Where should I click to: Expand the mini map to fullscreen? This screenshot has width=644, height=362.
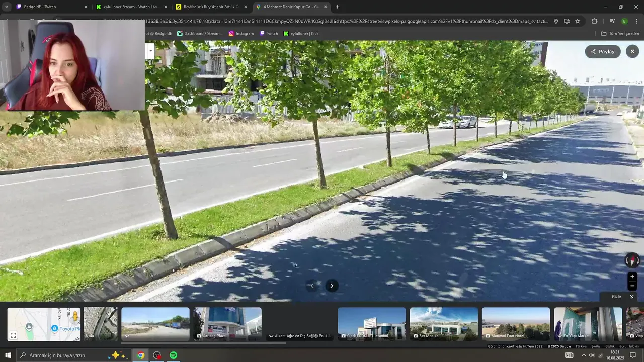[14, 335]
